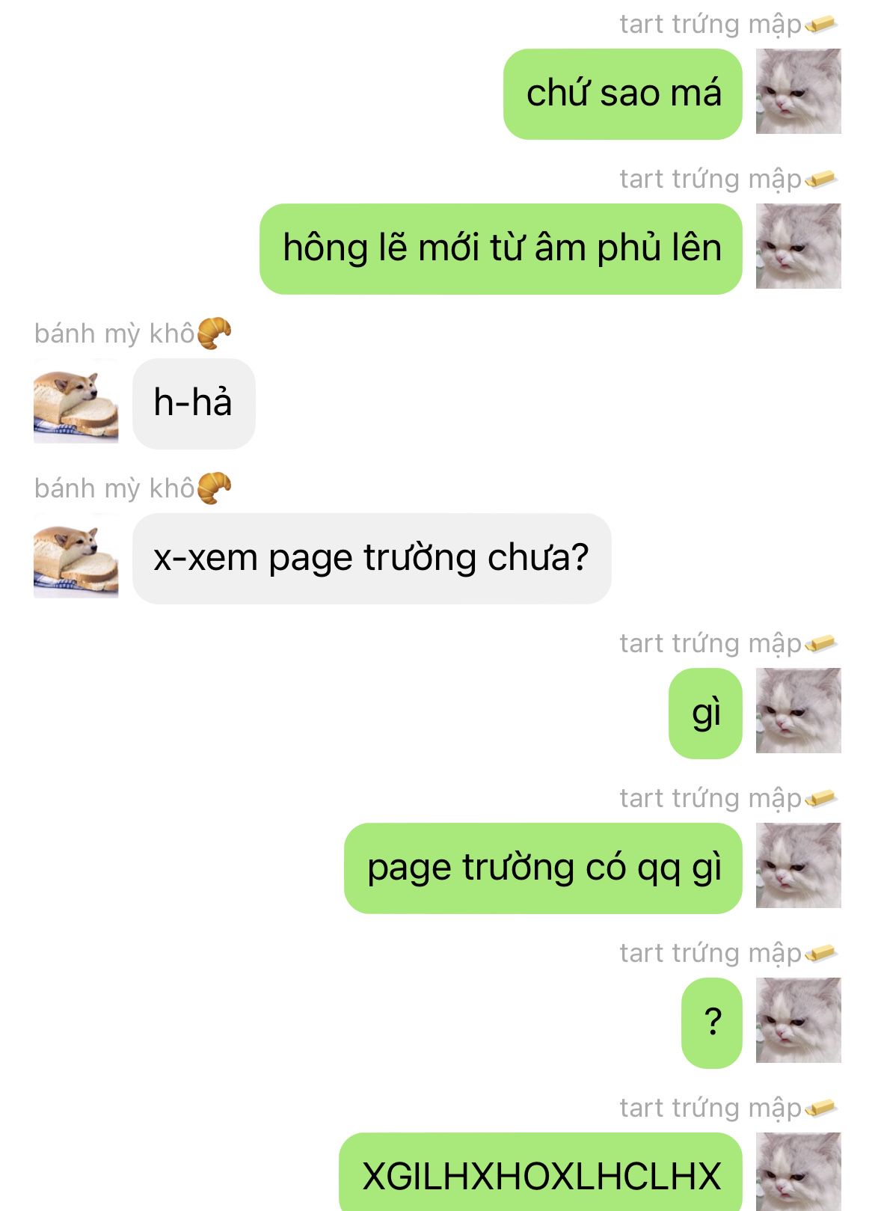Tap the cat avatar beside the 'gì' message

798,711
